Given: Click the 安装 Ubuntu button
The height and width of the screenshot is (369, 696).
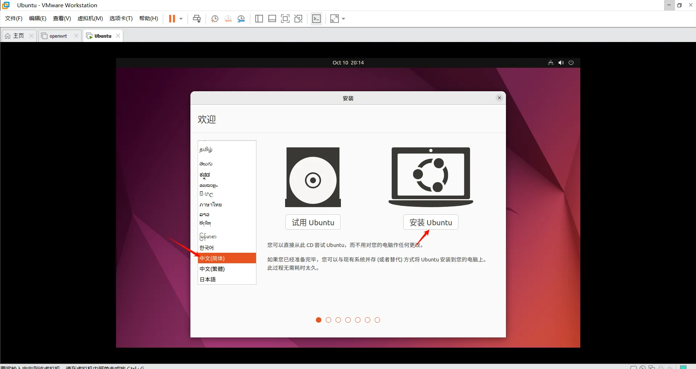Looking at the screenshot, I should [x=431, y=222].
